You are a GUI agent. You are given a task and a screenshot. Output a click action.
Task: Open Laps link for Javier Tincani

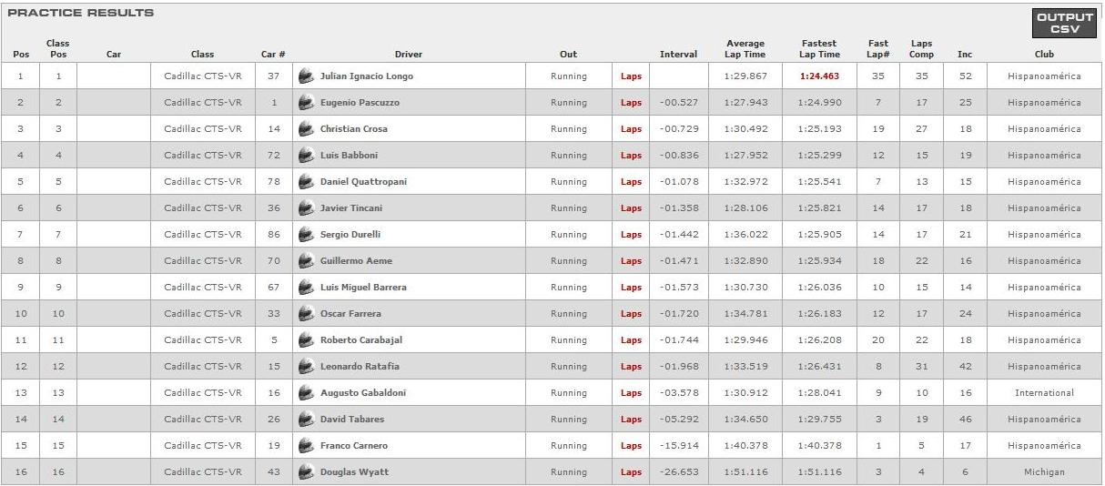(631, 208)
